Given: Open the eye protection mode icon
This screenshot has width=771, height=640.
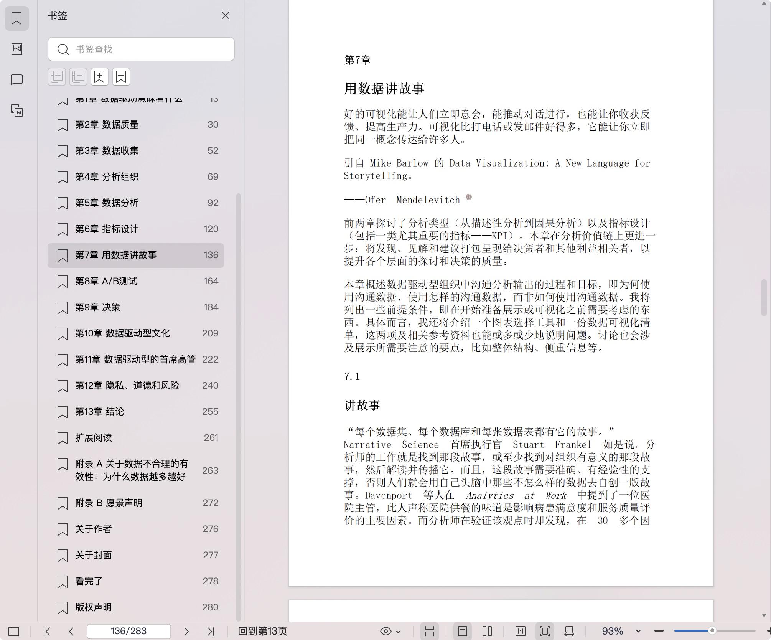Looking at the screenshot, I should click(385, 631).
